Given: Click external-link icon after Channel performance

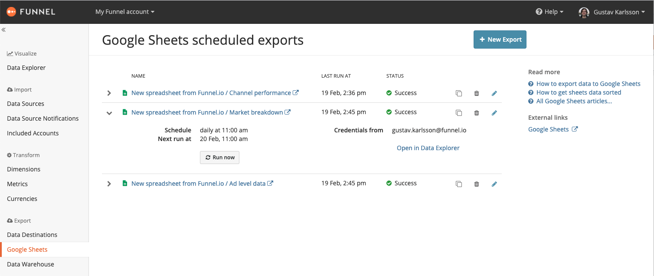Looking at the screenshot, I should click(296, 93).
